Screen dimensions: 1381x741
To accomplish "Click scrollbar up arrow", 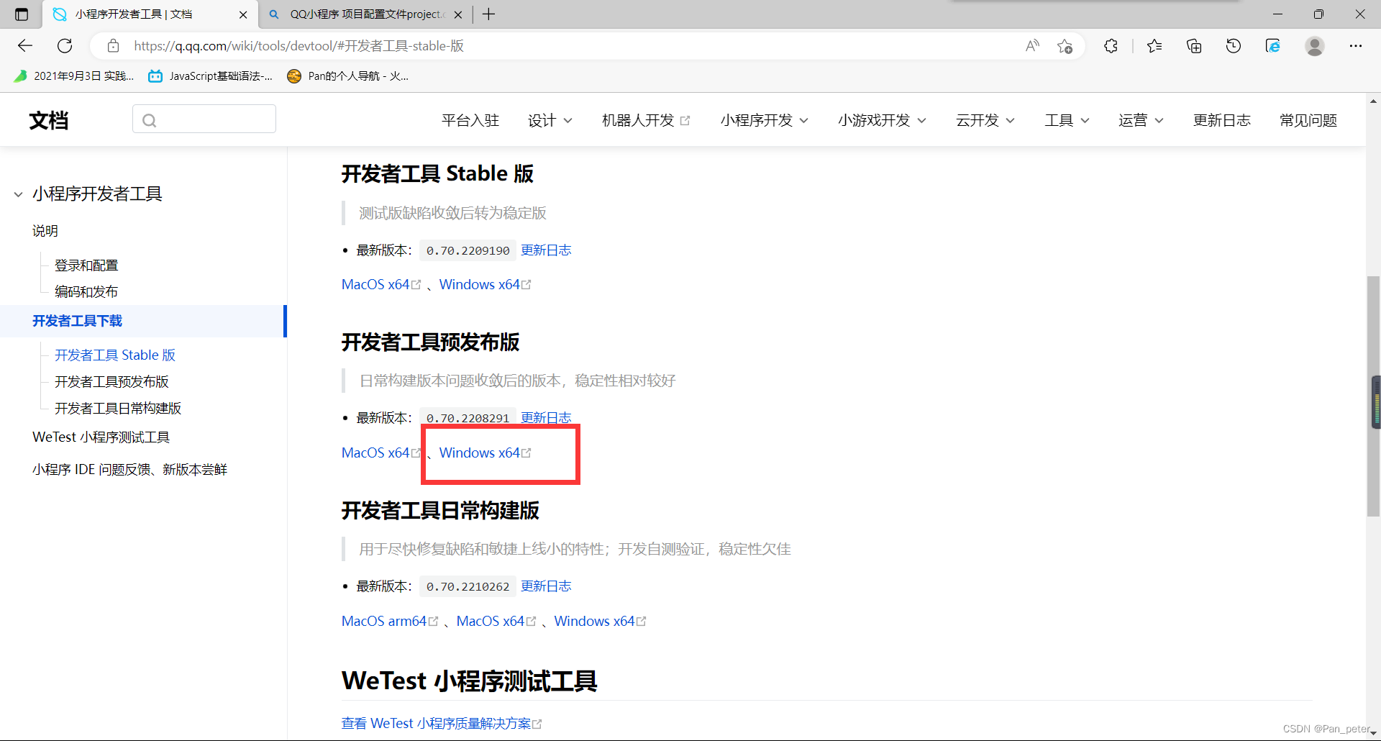I will point(1373,101).
